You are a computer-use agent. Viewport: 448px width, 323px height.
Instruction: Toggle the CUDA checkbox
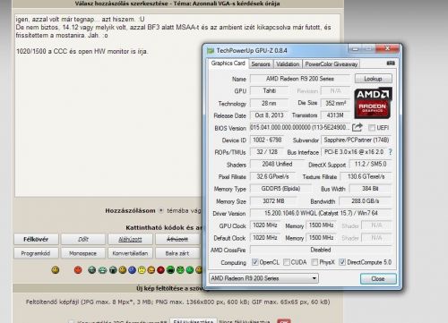pyautogui.click(x=287, y=262)
